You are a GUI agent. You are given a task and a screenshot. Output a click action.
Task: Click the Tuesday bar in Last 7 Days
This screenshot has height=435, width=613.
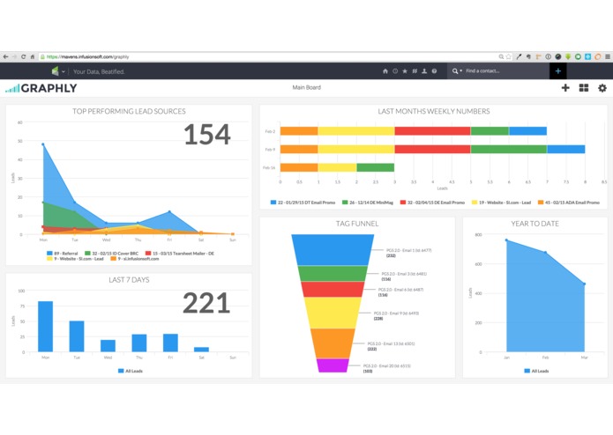pyautogui.click(x=77, y=336)
